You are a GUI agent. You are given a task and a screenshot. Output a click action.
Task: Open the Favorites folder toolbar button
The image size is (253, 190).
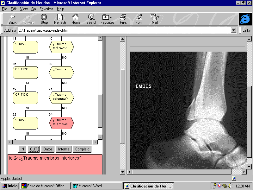(107, 17)
